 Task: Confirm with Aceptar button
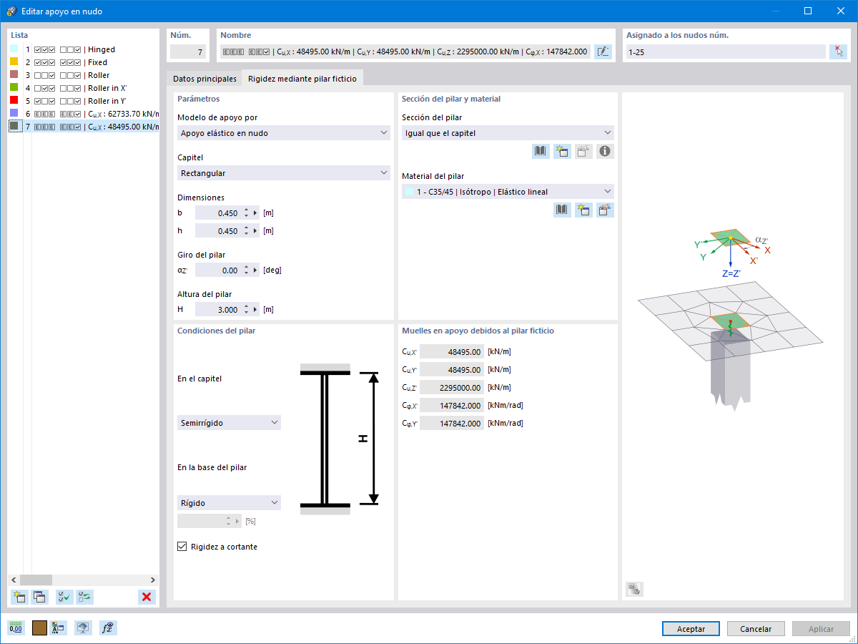[691, 629]
